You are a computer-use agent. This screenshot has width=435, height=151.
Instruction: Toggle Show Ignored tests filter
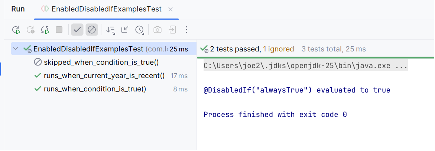pos(92,30)
